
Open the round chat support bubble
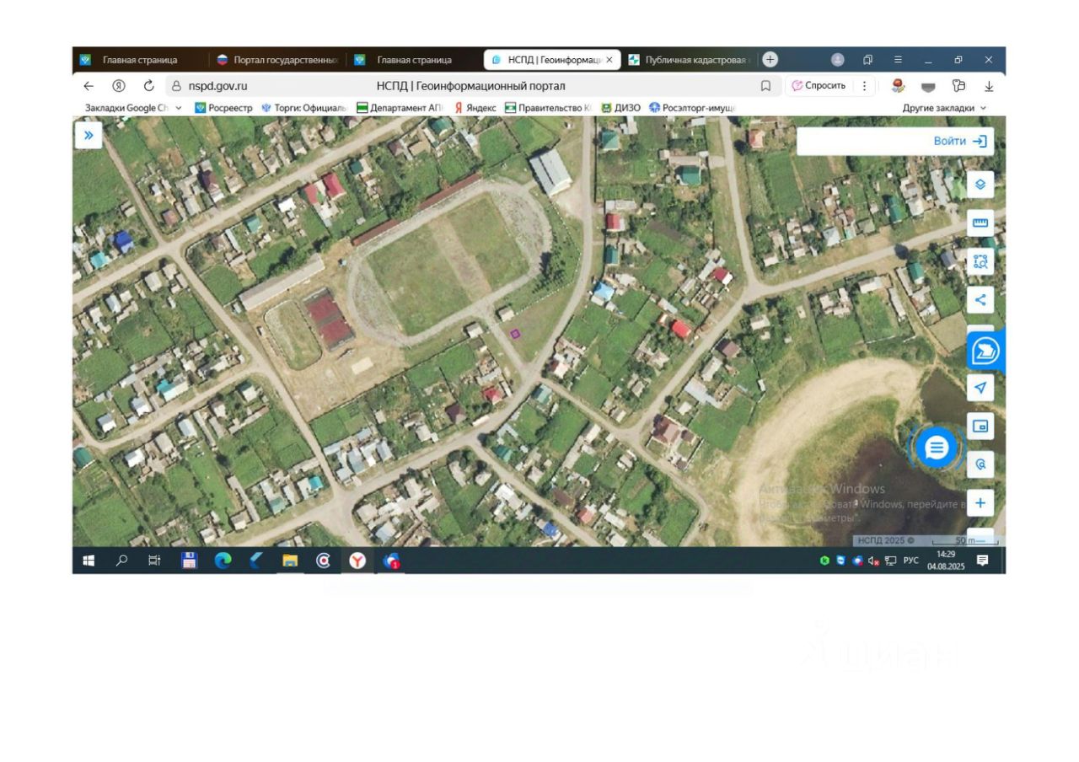pos(937,448)
